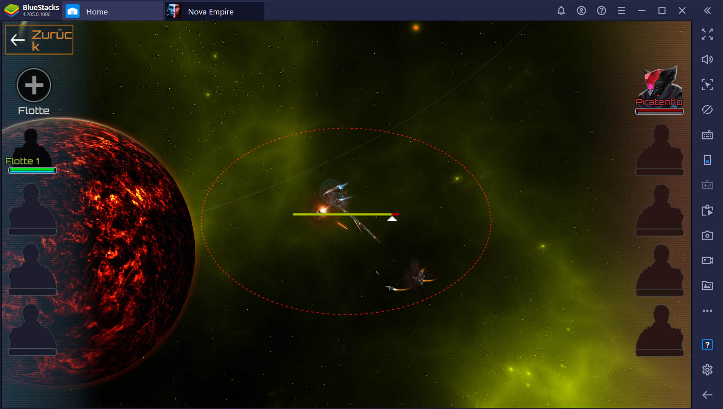Screen dimensions: 723x409
Task: Open BlueStacks settings gear
Action: tap(707, 370)
